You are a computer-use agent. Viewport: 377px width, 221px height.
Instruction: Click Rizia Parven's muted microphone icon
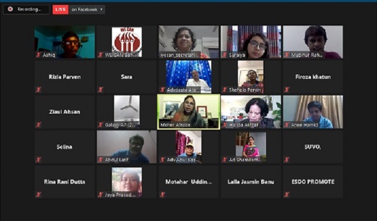tap(38, 90)
